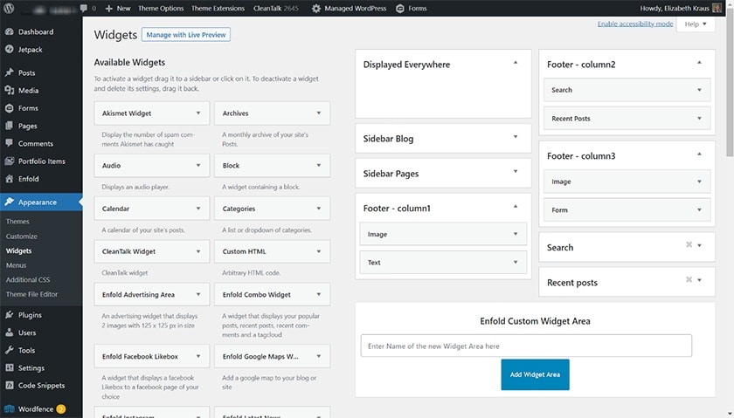Click the WordPress logo icon in admin bar

[x=9, y=8]
